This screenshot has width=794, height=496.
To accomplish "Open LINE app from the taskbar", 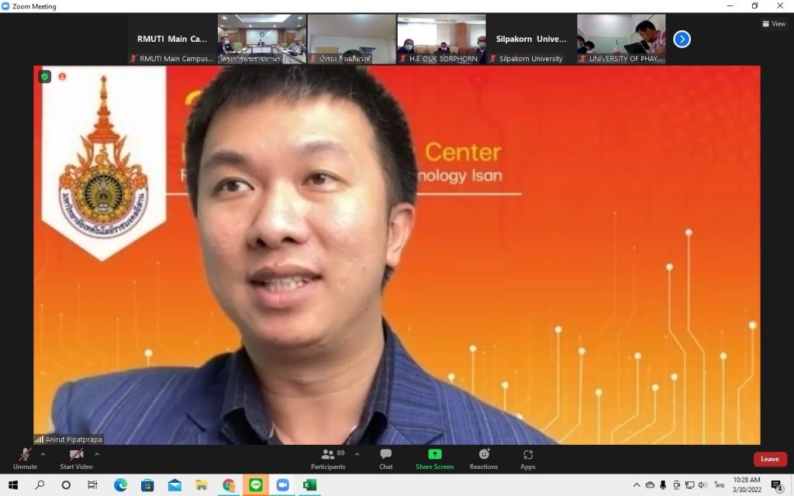I will (x=256, y=485).
